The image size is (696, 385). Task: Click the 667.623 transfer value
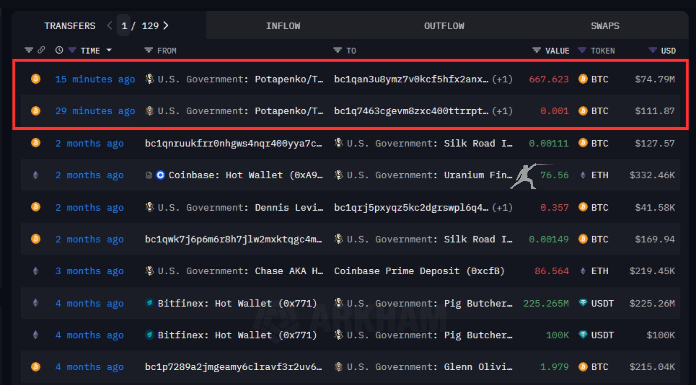tap(549, 79)
